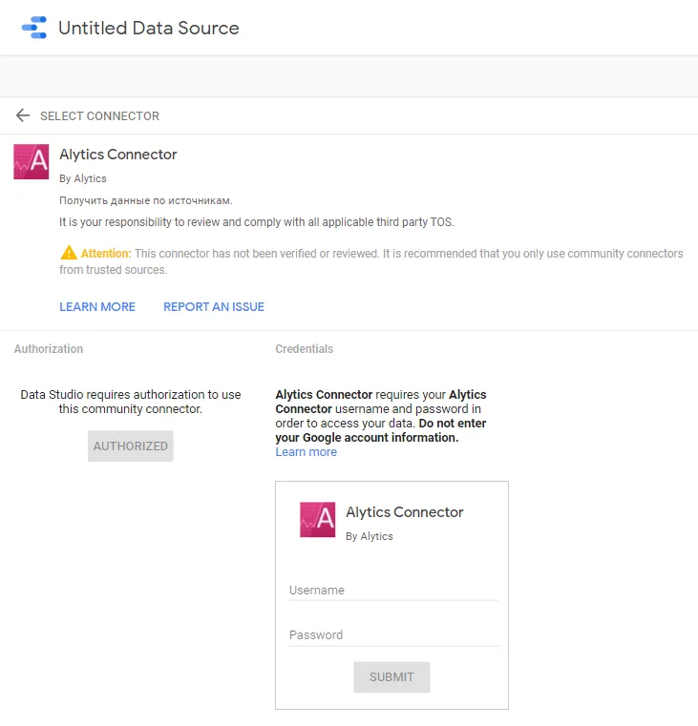
Task: Open the REPORT AN ISSUE link
Action: [214, 306]
